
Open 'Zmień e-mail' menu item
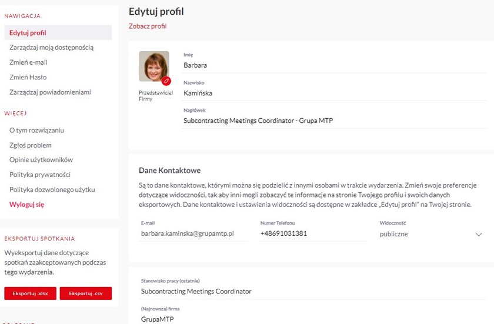[x=28, y=62]
